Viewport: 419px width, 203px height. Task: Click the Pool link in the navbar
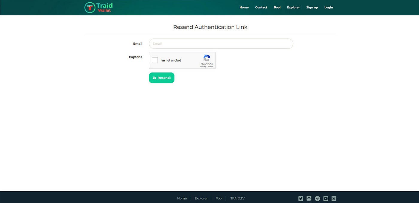[277, 7]
